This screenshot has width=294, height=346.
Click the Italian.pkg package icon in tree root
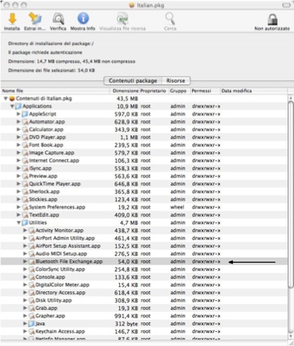[11, 98]
